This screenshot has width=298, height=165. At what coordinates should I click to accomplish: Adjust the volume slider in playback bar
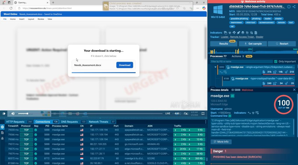(x=23, y=114)
